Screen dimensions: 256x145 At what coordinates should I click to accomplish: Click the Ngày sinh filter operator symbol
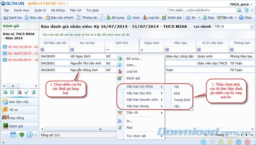click(x=142, y=50)
